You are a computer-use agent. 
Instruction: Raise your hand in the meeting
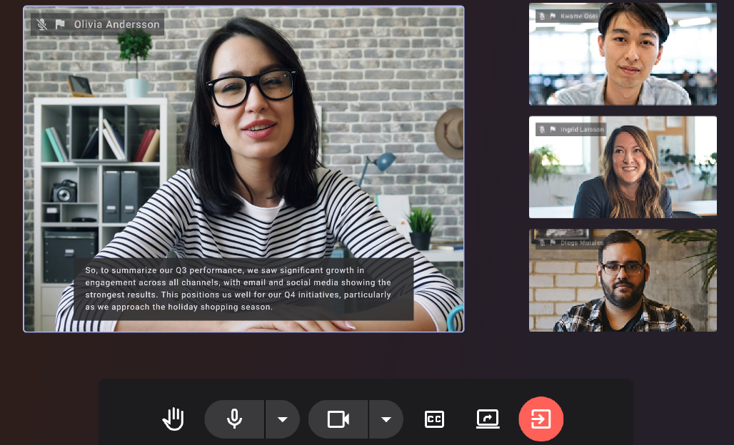(x=174, y=419)
